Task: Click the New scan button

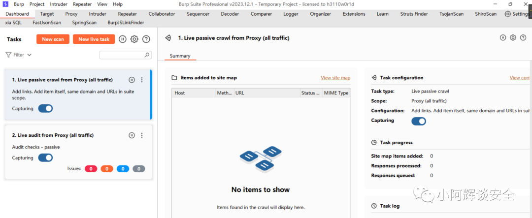Action: (53, 39)
